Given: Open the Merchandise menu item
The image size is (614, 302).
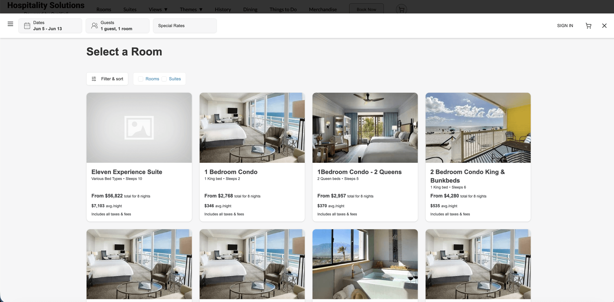Looking at the screenshot, I should tap(323, 10).
